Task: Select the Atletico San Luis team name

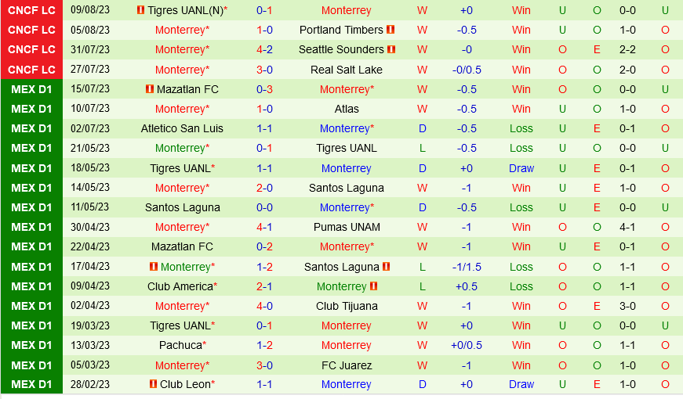Action: [x=182, y=128]
